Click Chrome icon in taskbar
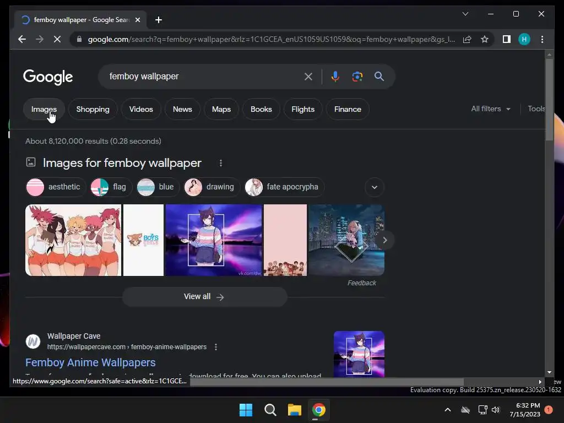The height and width of the screenshot is (423, 564). pyautogui.click(x=318, y=410)
